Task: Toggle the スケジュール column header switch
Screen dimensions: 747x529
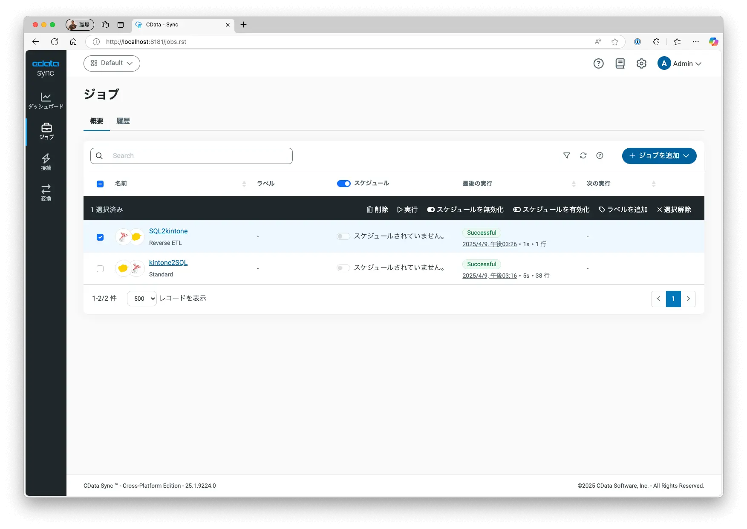Action: tap(343, 184)
